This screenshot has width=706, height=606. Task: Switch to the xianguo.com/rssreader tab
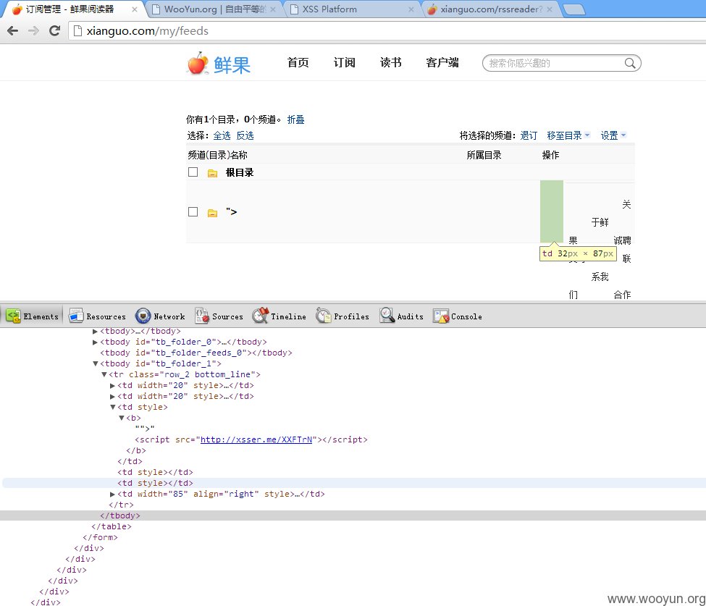click(x=491, y=9)
